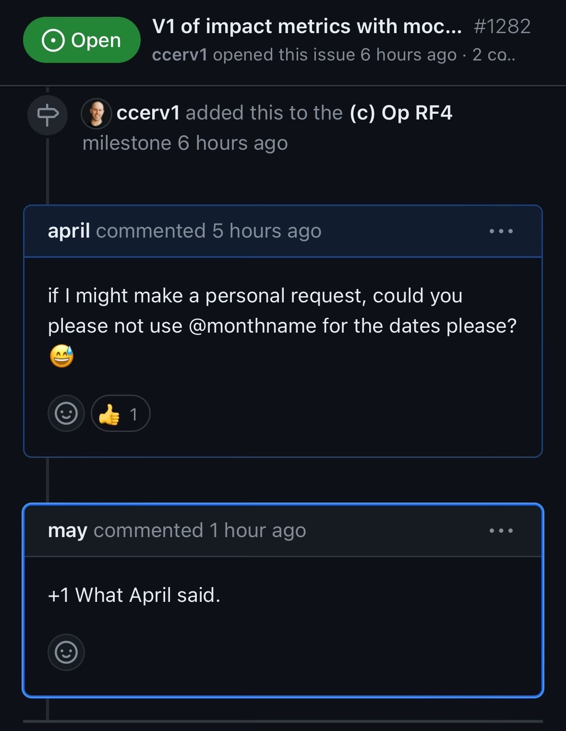Click the ccerv1 username in the milestone event
This screenshot has height=731, width=566.
(x=148, y=113)
